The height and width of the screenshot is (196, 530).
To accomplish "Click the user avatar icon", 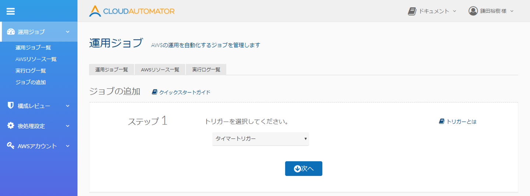I will [473, 11].
